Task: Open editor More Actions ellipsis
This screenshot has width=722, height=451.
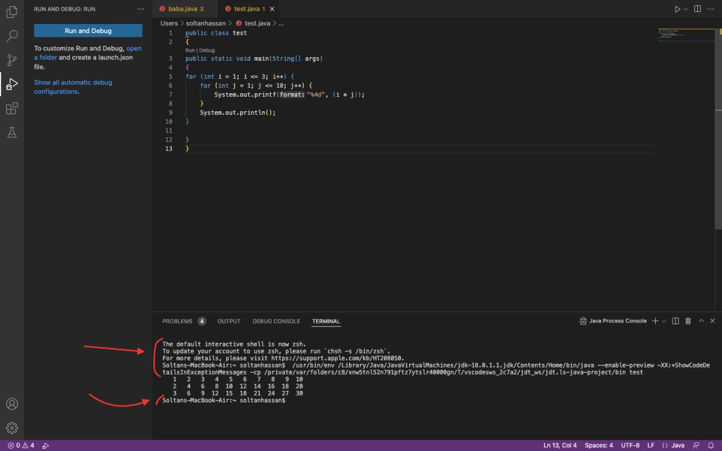Action: [711, 9]
